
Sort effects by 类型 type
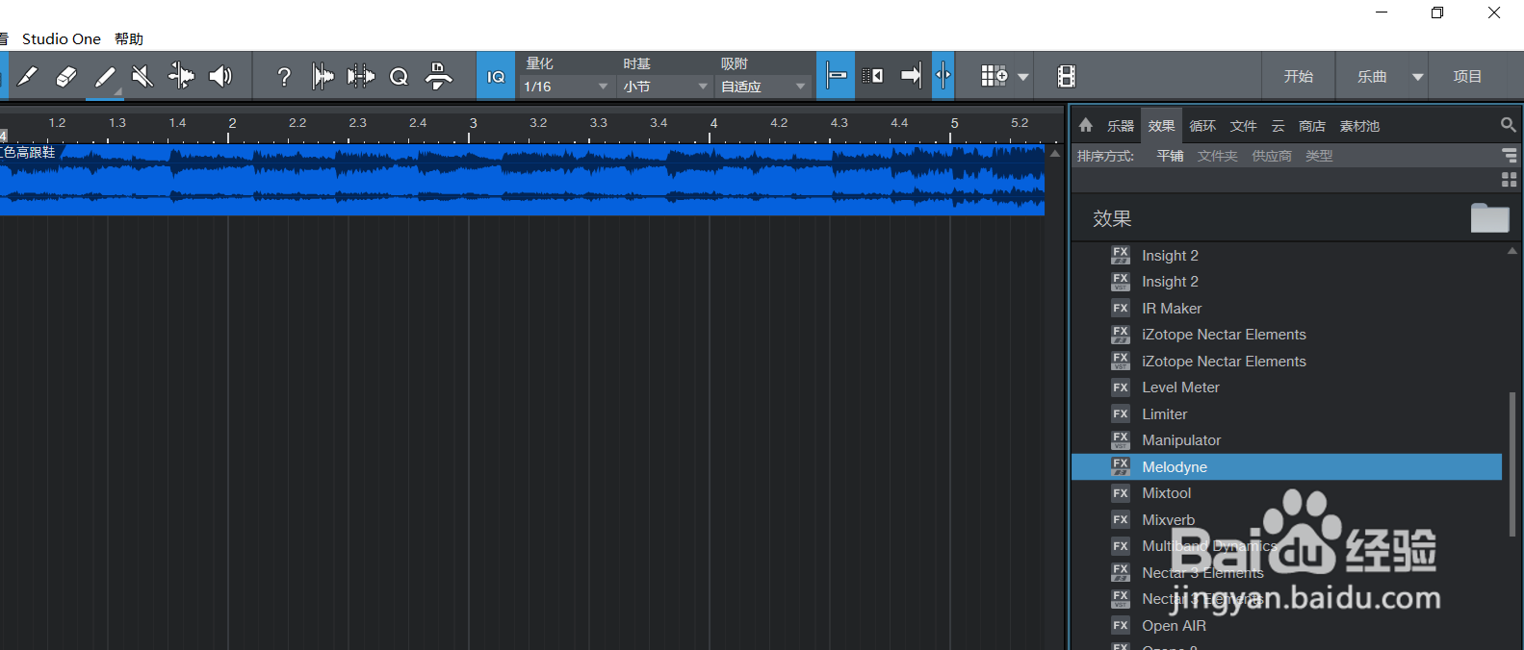pos(1319,156)
